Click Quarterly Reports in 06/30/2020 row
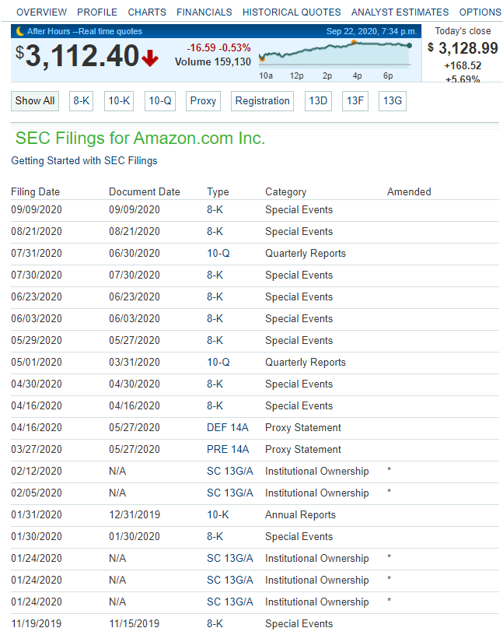 click(x=306, y=254)
